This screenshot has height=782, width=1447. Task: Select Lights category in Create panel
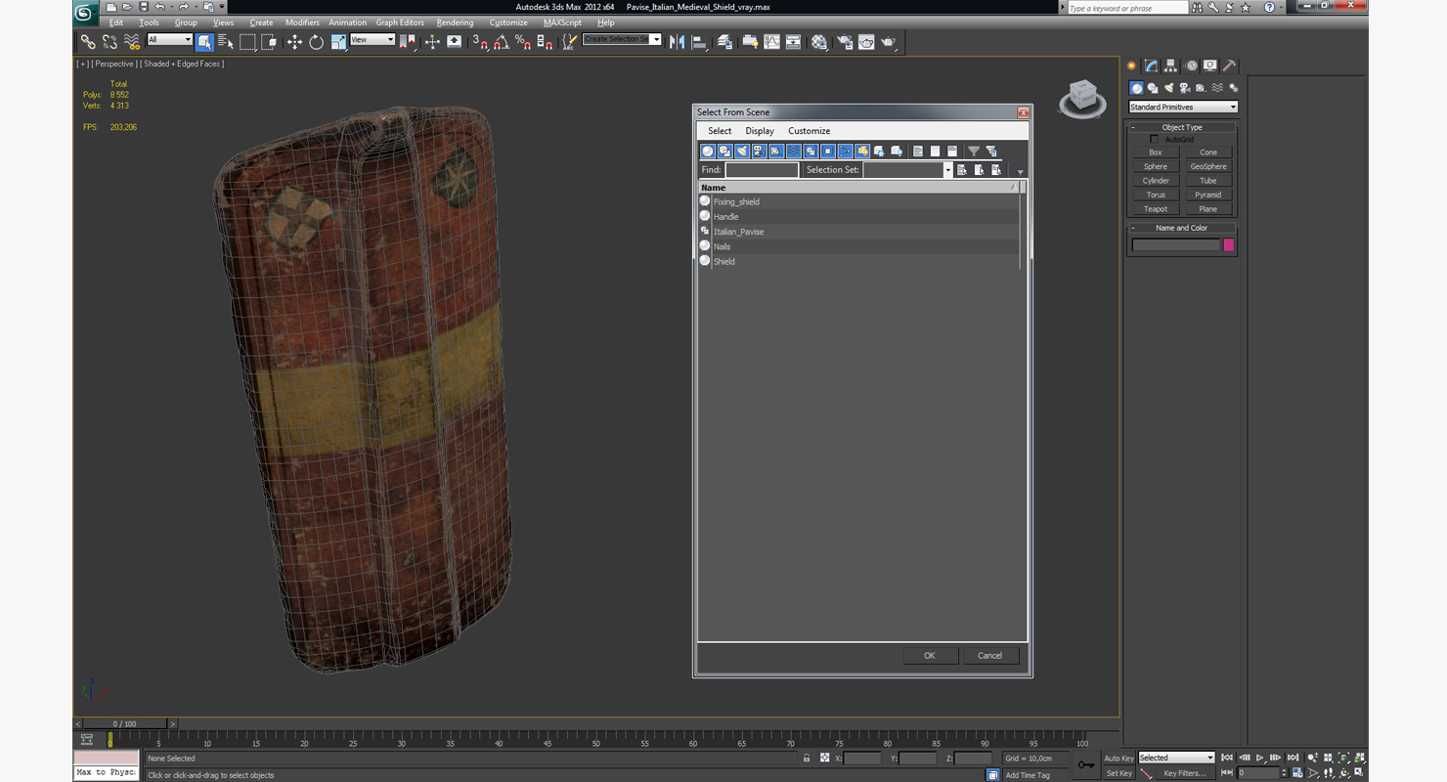(1168, 88)
